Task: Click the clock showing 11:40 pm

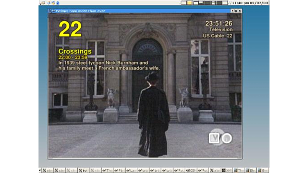Action: coord(251,2)
